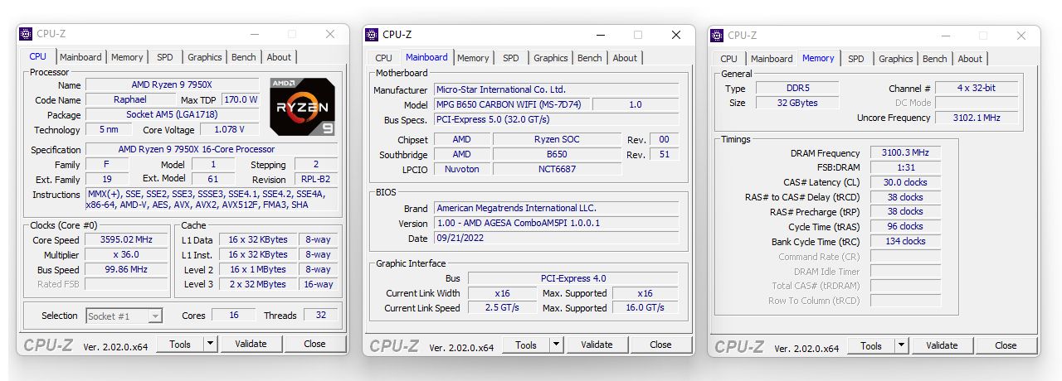Click the processor Name field AMD Ryzen 9 7950X
Viewport: 1062px width, 381px height.
(173, 85)
